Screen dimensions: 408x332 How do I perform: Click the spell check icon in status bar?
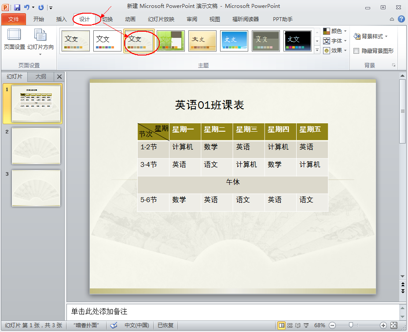click(114, 325)
